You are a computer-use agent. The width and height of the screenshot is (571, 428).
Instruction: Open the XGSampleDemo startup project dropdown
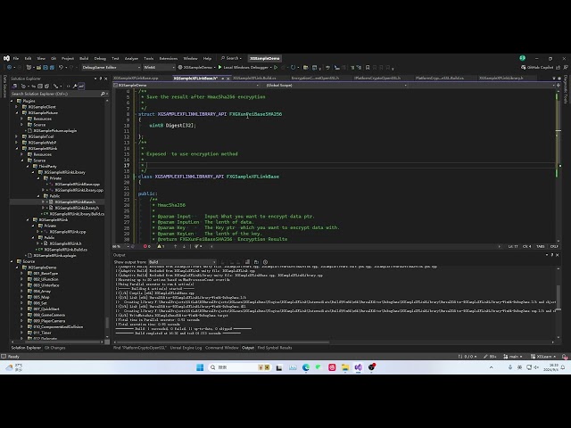click(198, 68)
